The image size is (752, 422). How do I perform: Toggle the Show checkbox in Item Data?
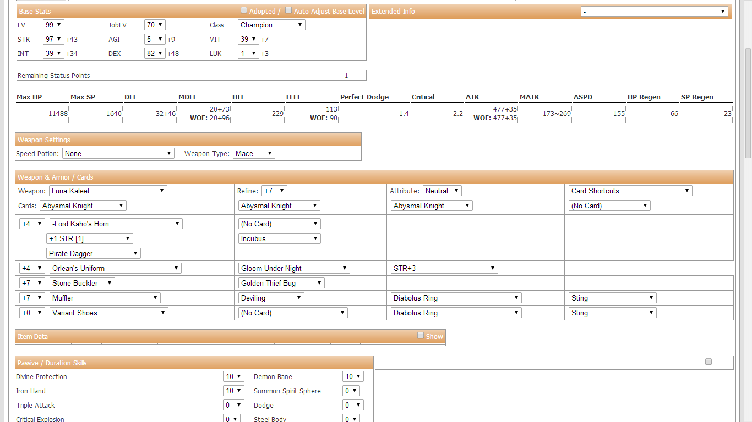point(420,335)
